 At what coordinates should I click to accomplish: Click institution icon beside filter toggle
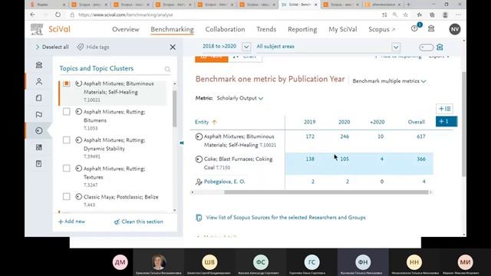(x=440, y=48)
